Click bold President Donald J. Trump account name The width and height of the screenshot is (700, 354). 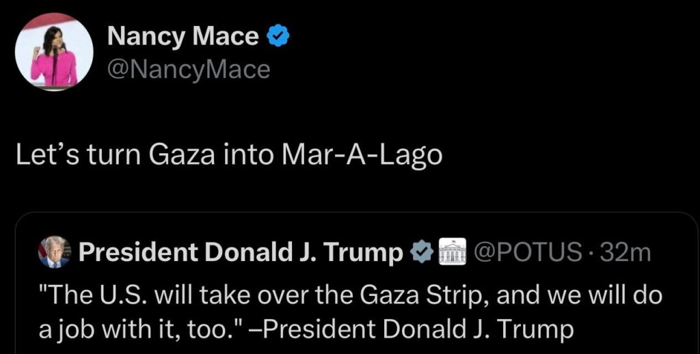[241, 254]
